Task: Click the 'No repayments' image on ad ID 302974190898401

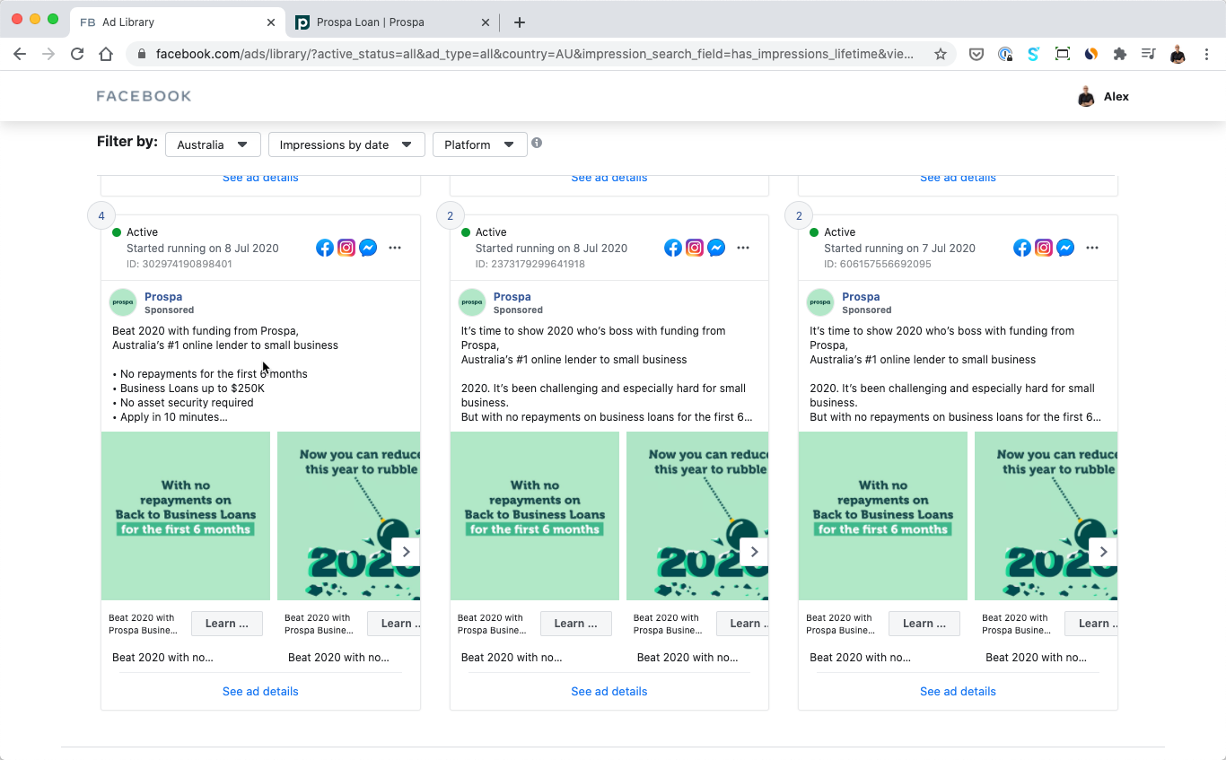Action: (186, 516)
